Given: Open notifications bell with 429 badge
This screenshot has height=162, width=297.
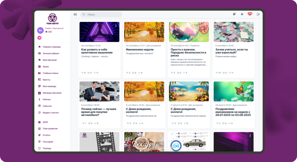Looking at the screenshot, I should 250,14.
